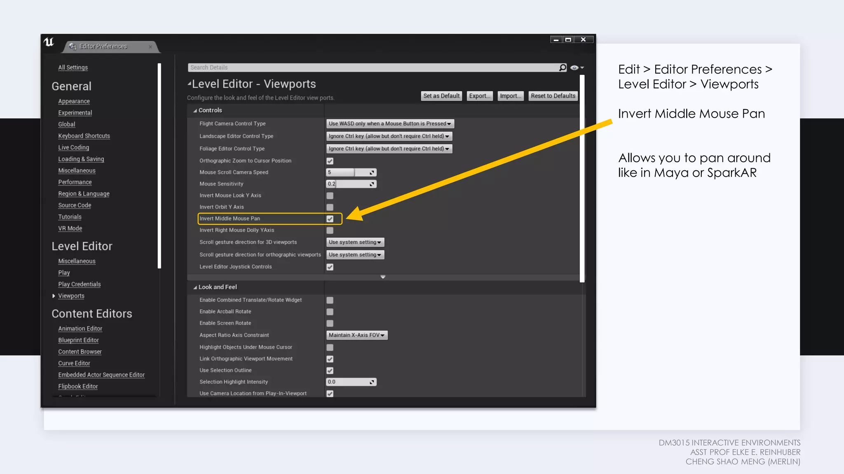Expand Viewports tree arrow in sidebar
Viewport: 844px width, 474px height.
[x=54, y=296]
